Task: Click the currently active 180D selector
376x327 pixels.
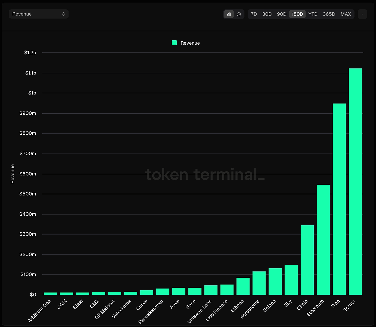Action: point(297,14)
